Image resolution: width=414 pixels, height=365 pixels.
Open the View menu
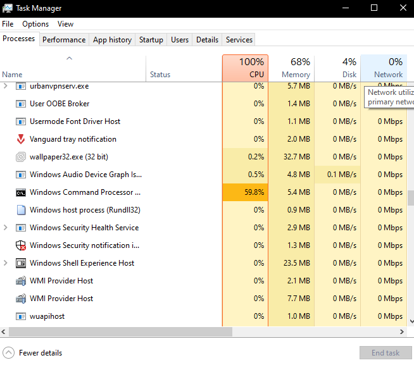click(x=65, y=24)
